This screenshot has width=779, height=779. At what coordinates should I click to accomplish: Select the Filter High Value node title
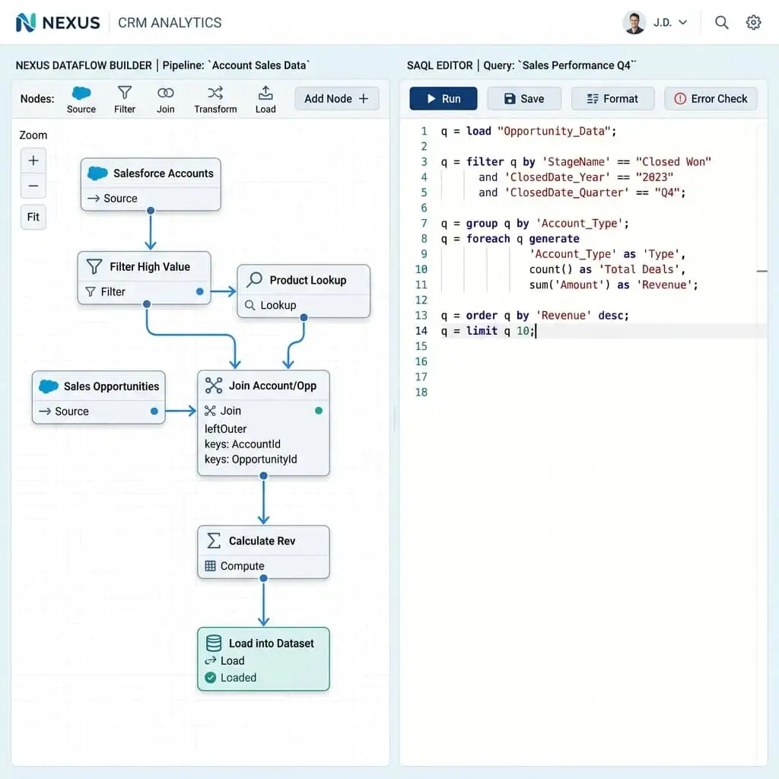[x=150, y=267]
